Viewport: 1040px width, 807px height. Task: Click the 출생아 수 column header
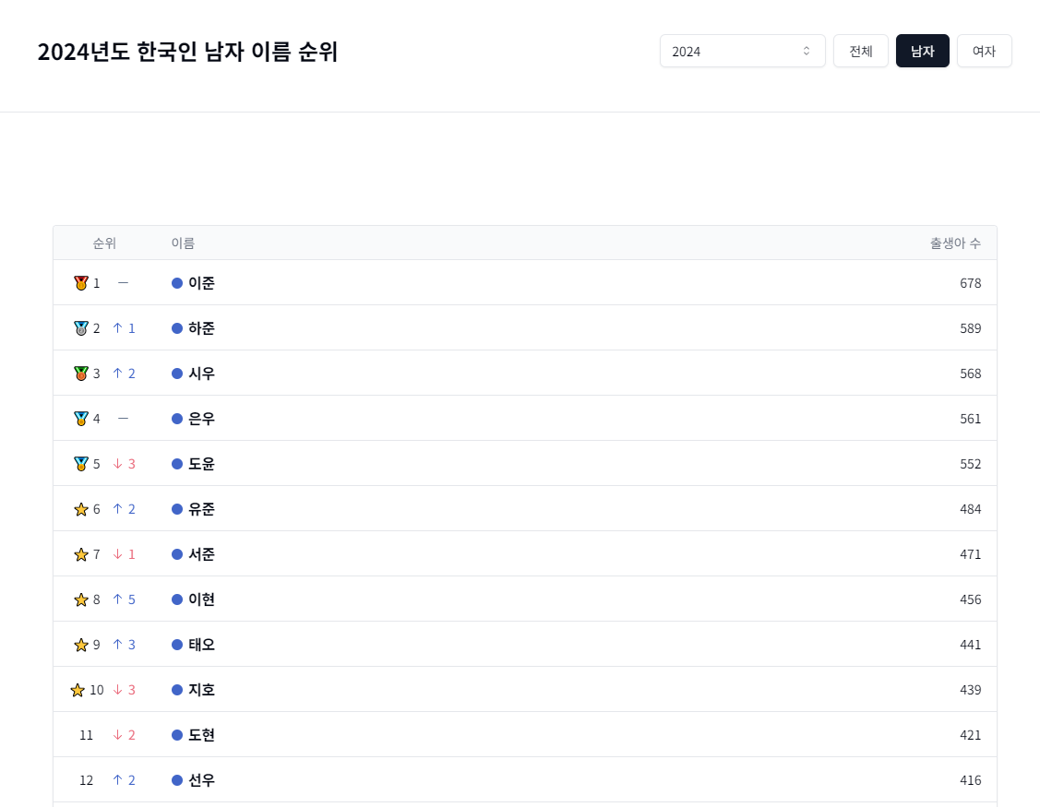955,243
